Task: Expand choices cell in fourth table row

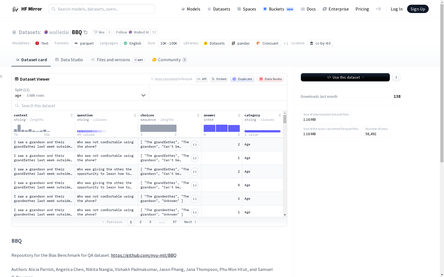Action: pos(195,185)
